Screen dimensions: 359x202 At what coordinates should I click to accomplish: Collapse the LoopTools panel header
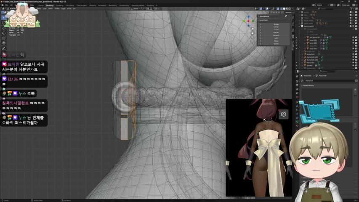[264, 20]
